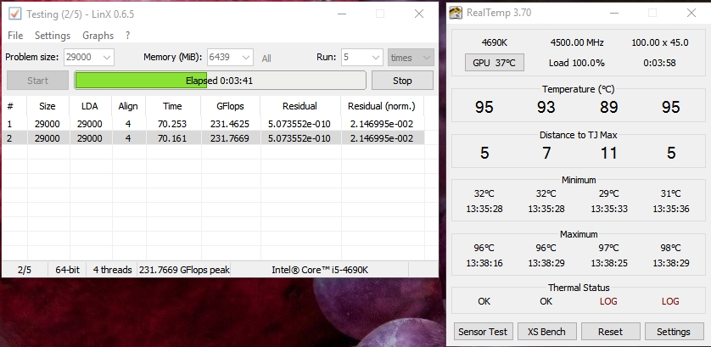Click the 100.00 x 45.0 multiplier value

point(660,42)
